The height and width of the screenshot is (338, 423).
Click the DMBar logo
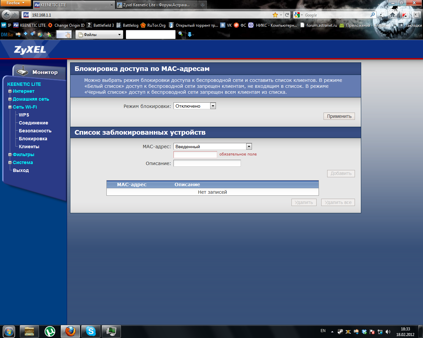(7, 34)
